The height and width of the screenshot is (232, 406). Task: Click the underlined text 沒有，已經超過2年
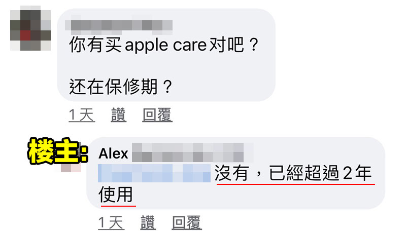pos(293,173)
